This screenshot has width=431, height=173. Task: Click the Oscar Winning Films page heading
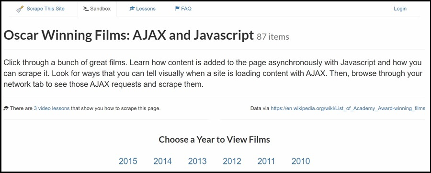tap(129, 35)
